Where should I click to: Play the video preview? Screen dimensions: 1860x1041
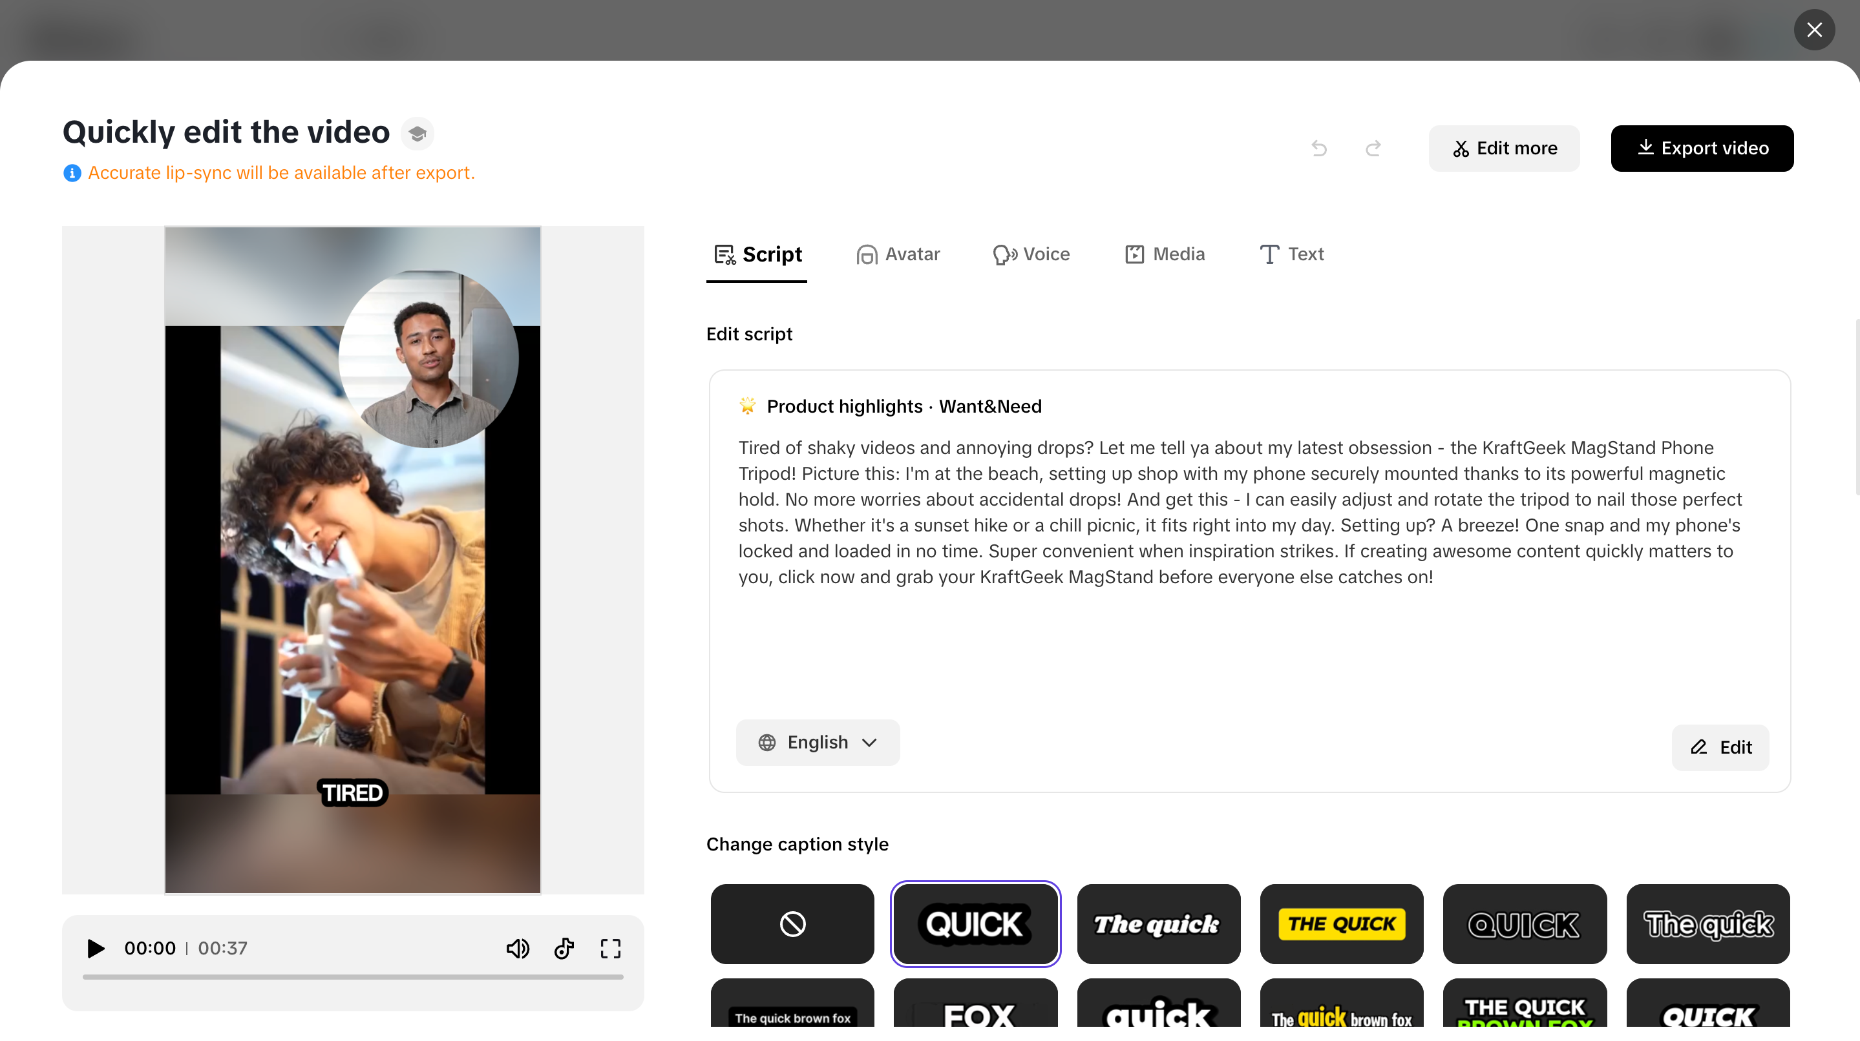95,948
